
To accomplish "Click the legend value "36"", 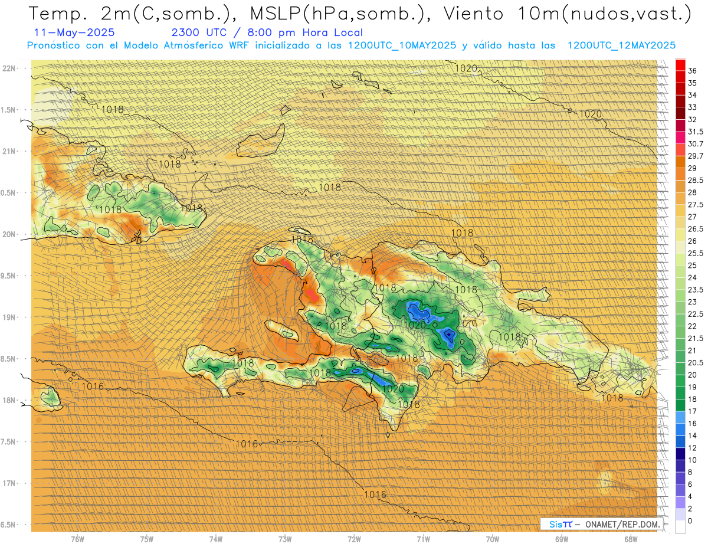I will pos(693,70).
